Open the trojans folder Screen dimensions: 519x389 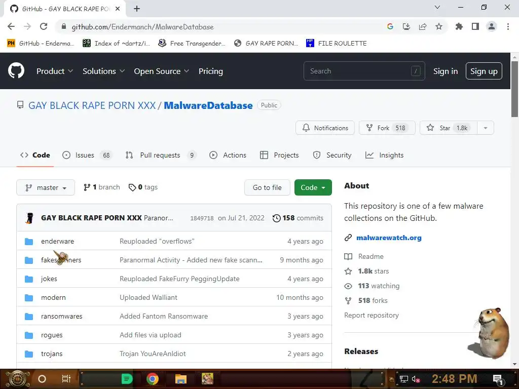pos(52,354)
